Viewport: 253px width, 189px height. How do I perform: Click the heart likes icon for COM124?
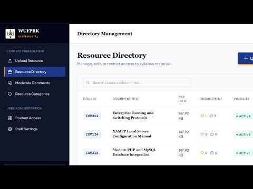click(202, 134)
